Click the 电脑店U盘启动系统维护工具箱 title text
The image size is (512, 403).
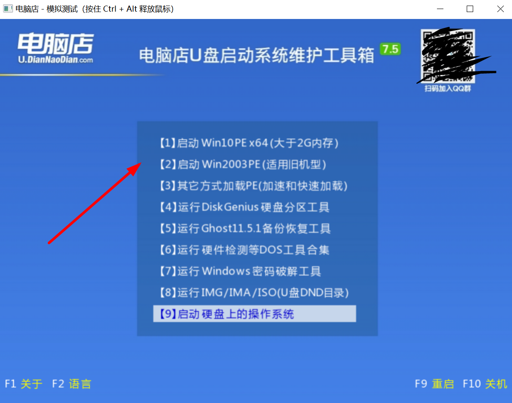pos(257,55)
